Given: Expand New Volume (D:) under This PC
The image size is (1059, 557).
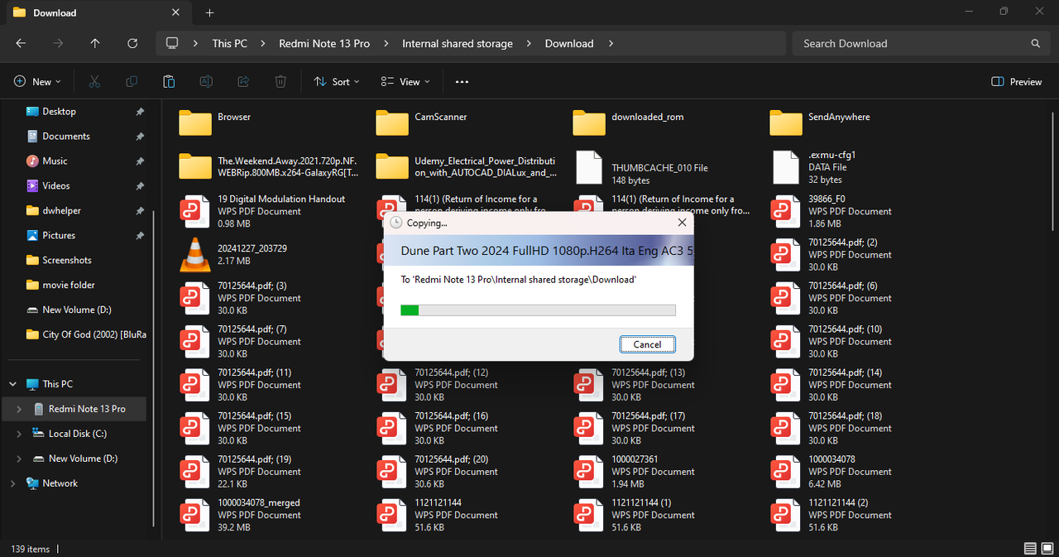Looking at the screenshot, I should 19,459.
